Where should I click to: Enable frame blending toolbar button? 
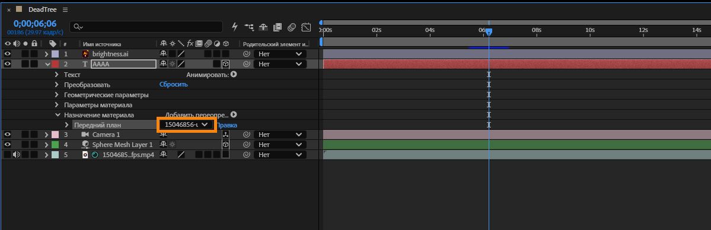click(x=278, y=27)
